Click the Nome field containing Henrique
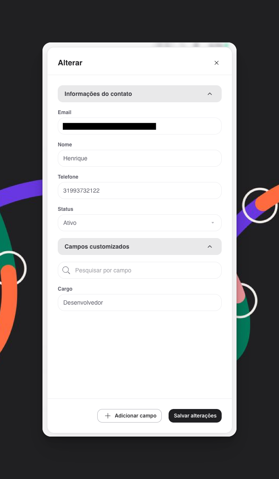The height and width of the screenshot is (479, 279). point(139,158)
